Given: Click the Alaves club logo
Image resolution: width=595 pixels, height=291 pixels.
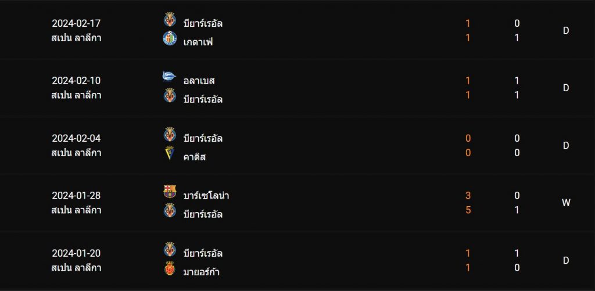Looking at the screenshot, I should click(x=169, y=77).
